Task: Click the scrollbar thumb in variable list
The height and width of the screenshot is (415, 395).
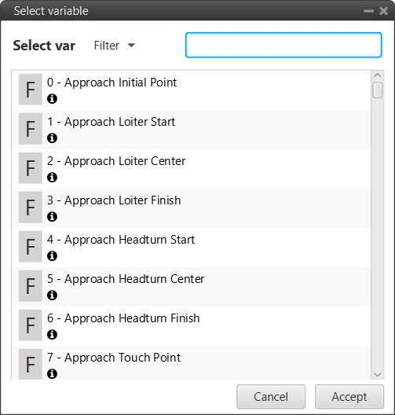Action: [x=377, y=90]
